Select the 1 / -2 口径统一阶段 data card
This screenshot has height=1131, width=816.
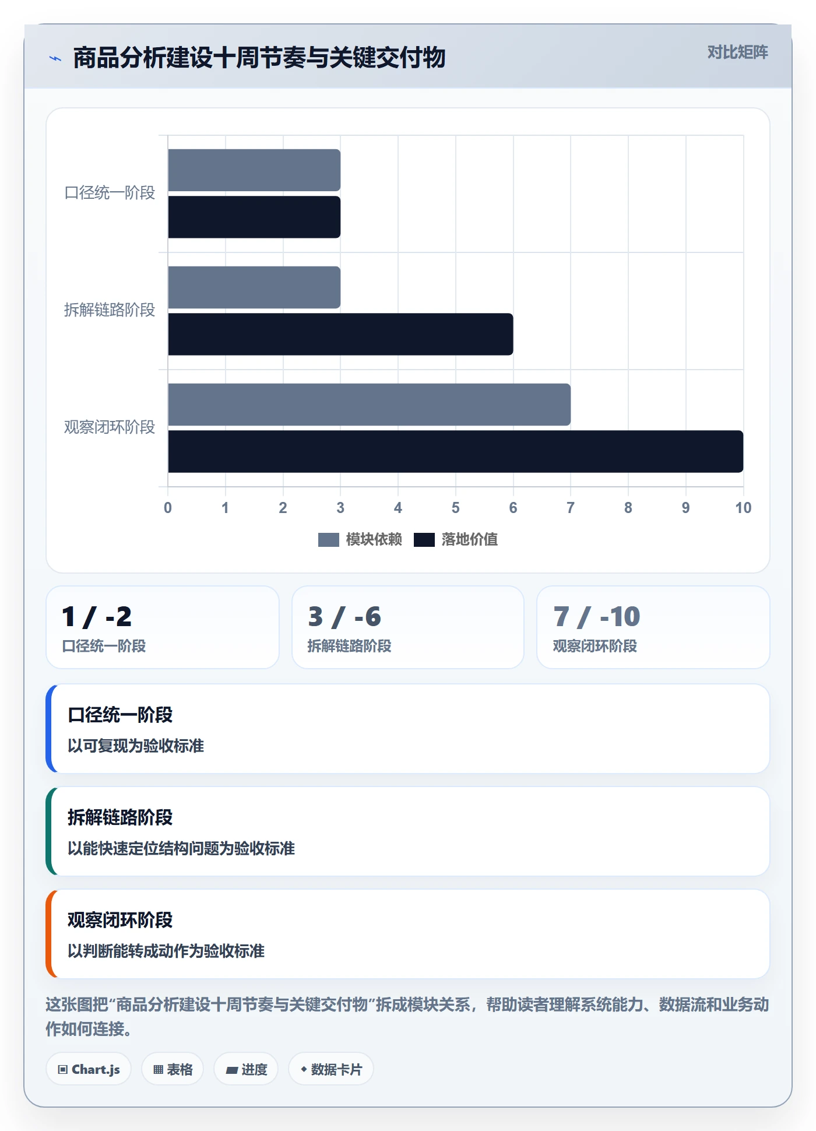[163, 627]
